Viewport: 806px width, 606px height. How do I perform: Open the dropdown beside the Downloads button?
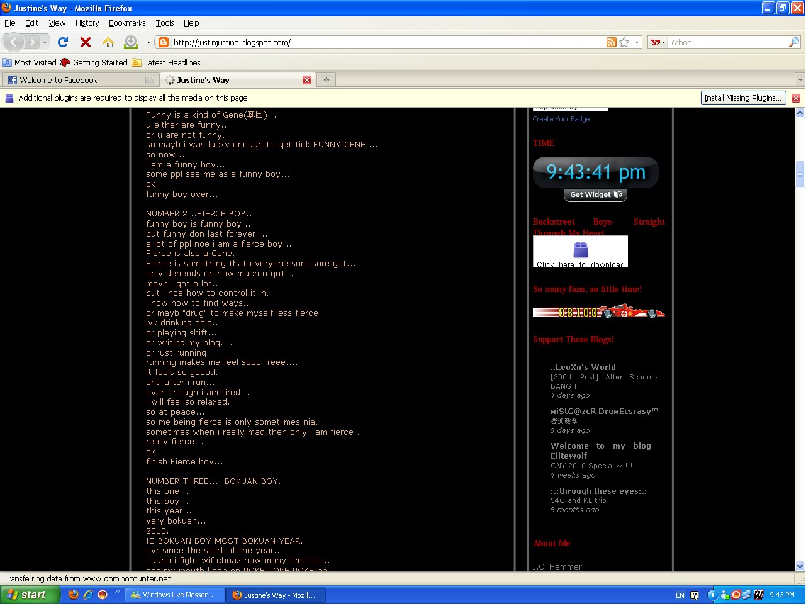148,42
